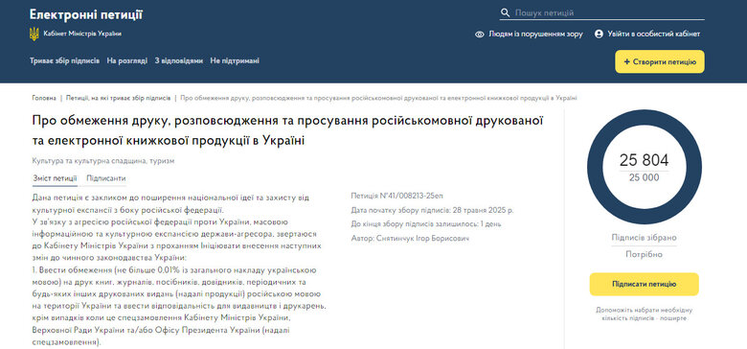Click Увійти в особистий кабінет link
This screenshot has height=349, width=747.
coord(653,35)
